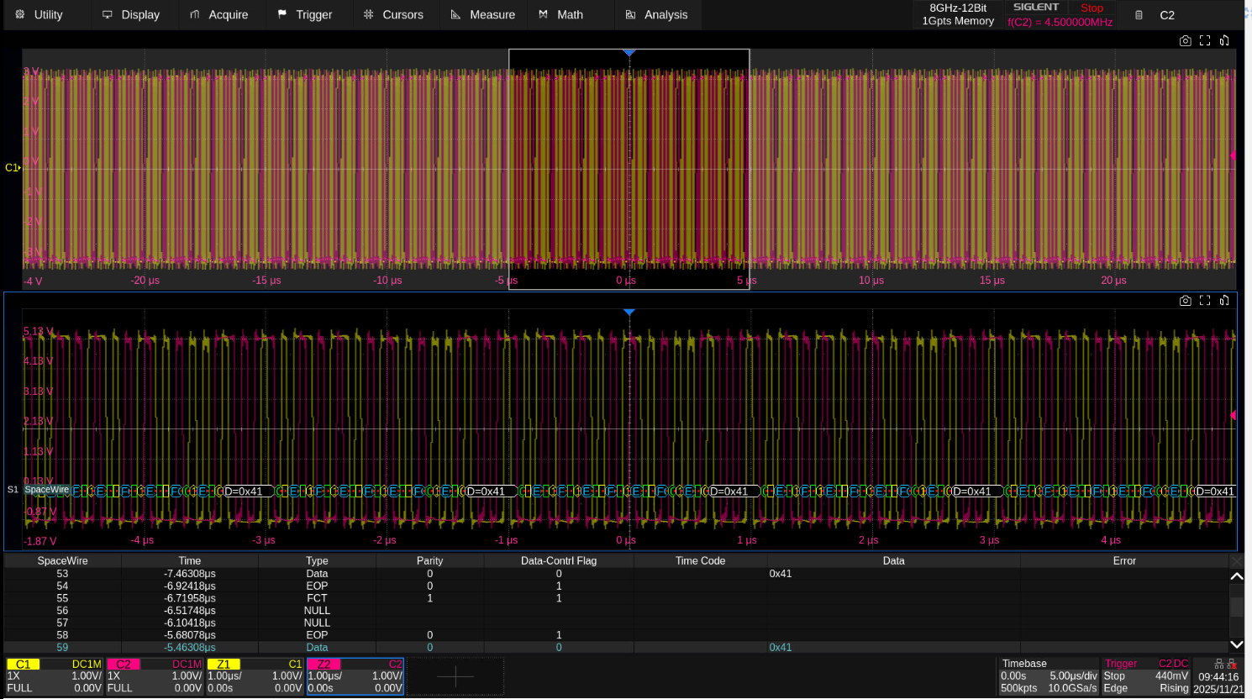Click the plus icon to add channel
The height and width of the screenshot is (699, 1252).
coord(455,676)
